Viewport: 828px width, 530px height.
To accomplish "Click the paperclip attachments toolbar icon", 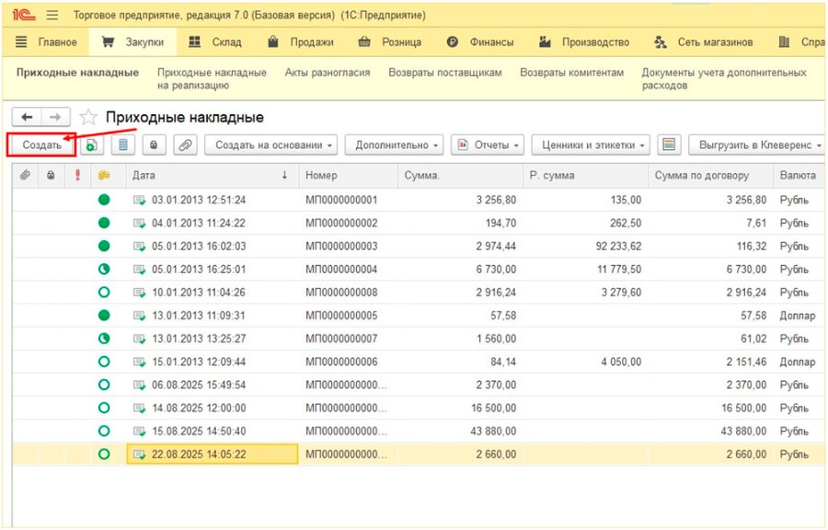I will pyautogui.click(x=185, y=144).
